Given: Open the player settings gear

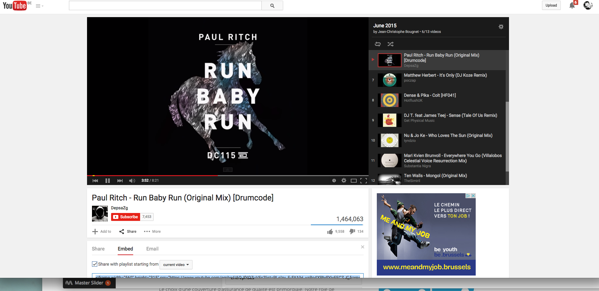Looking at the screenshot, I should click(x=344, y=180).
